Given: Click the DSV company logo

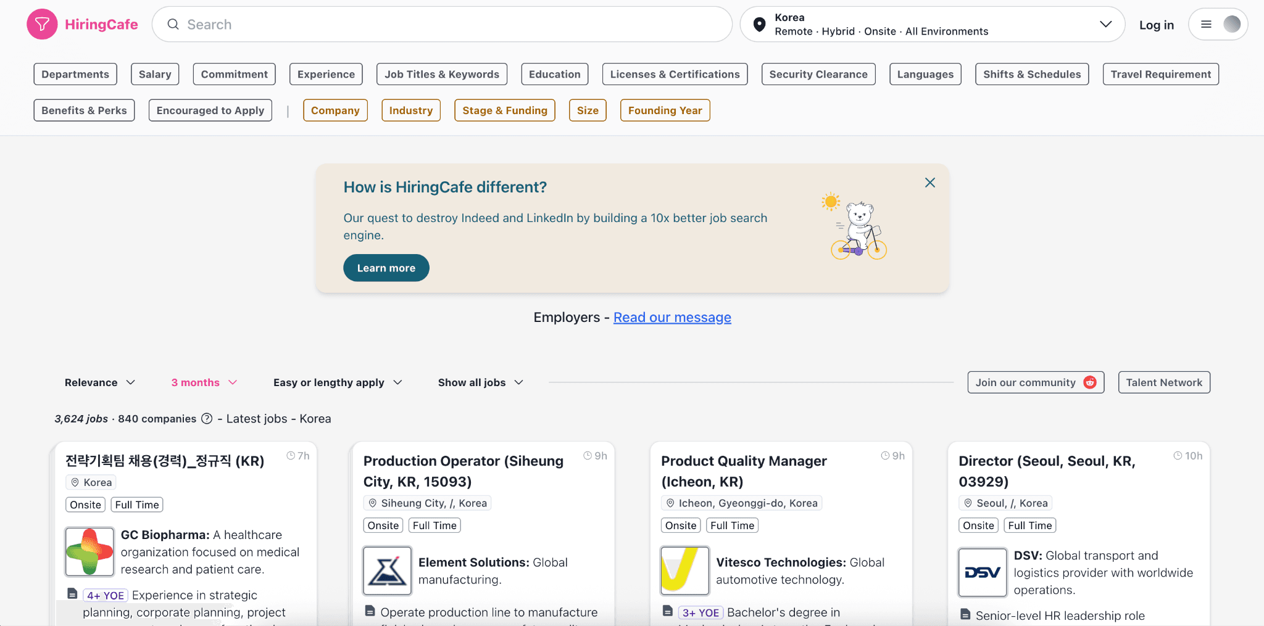Looking at the screenshot, I should [983, 572].
